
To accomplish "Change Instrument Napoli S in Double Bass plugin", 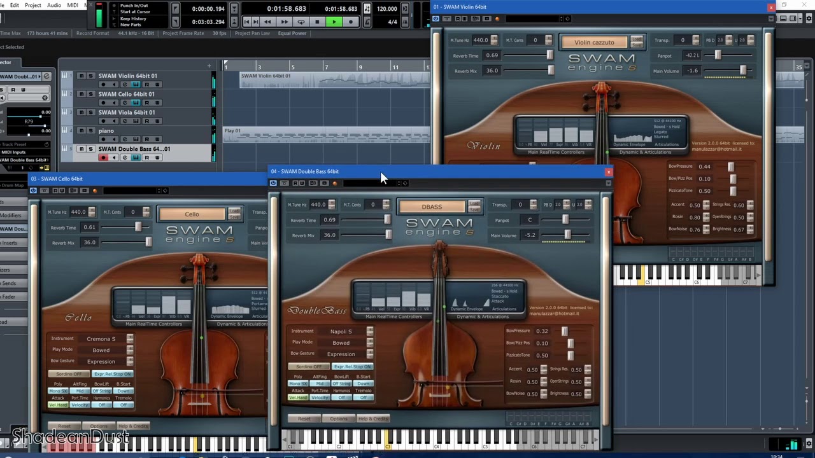I will click(x=341, y=331).
